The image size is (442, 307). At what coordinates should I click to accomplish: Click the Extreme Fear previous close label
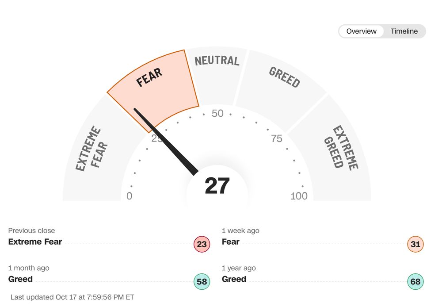[35, 242]
